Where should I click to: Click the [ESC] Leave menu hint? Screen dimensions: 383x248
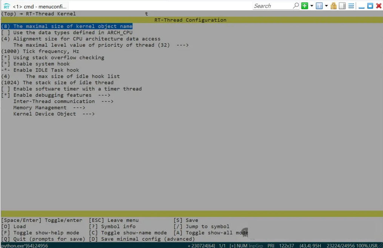pyautogui.click(x=114, y=220)
